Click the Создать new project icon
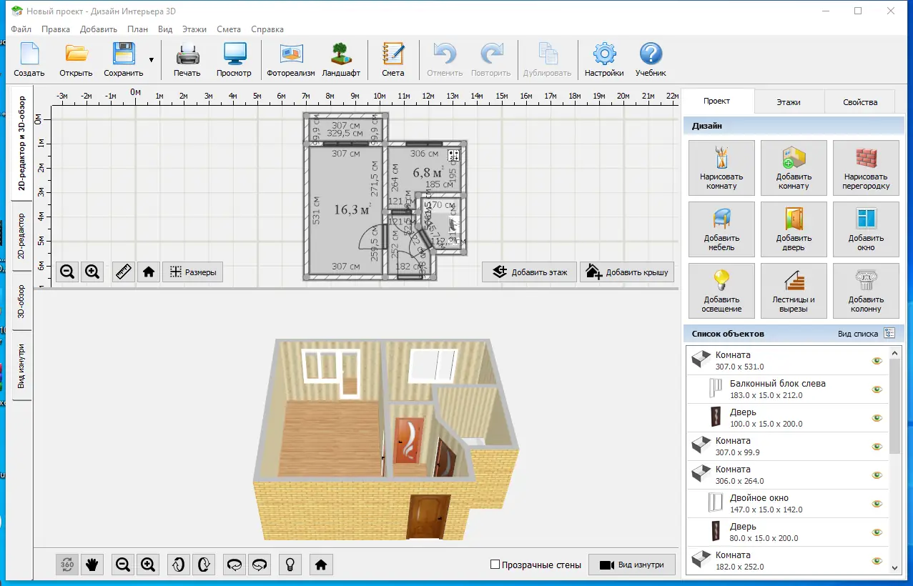This screenshot has height=586, width=913. [x=29, y=60]
